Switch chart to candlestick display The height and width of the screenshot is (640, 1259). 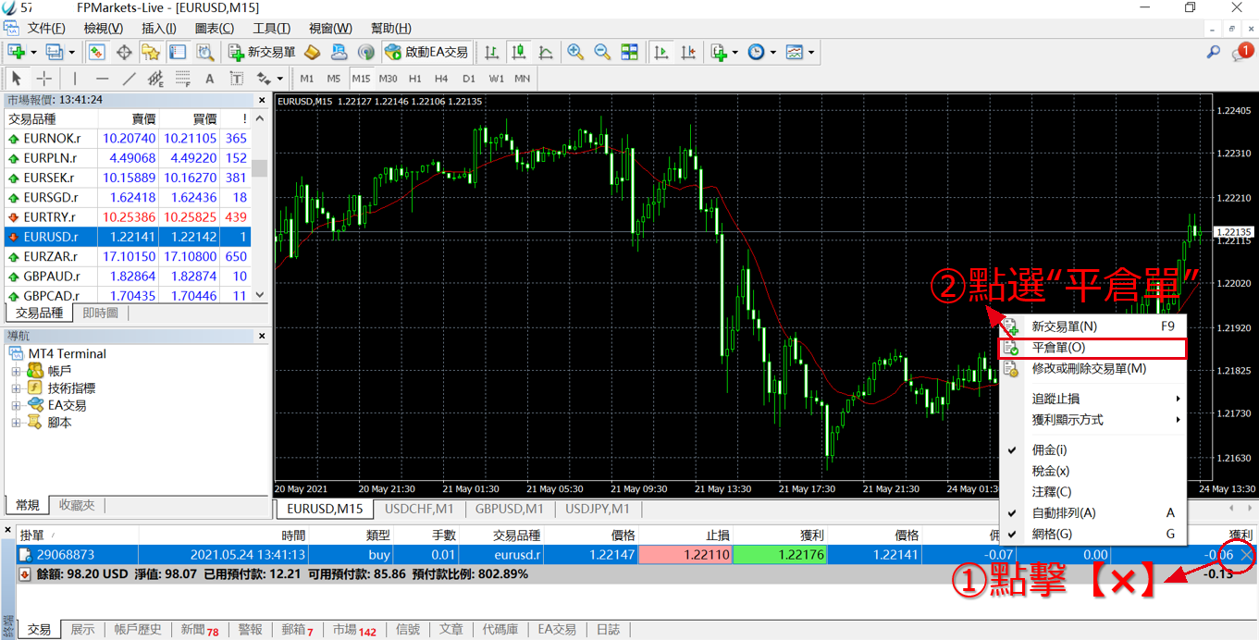(518, 52)
